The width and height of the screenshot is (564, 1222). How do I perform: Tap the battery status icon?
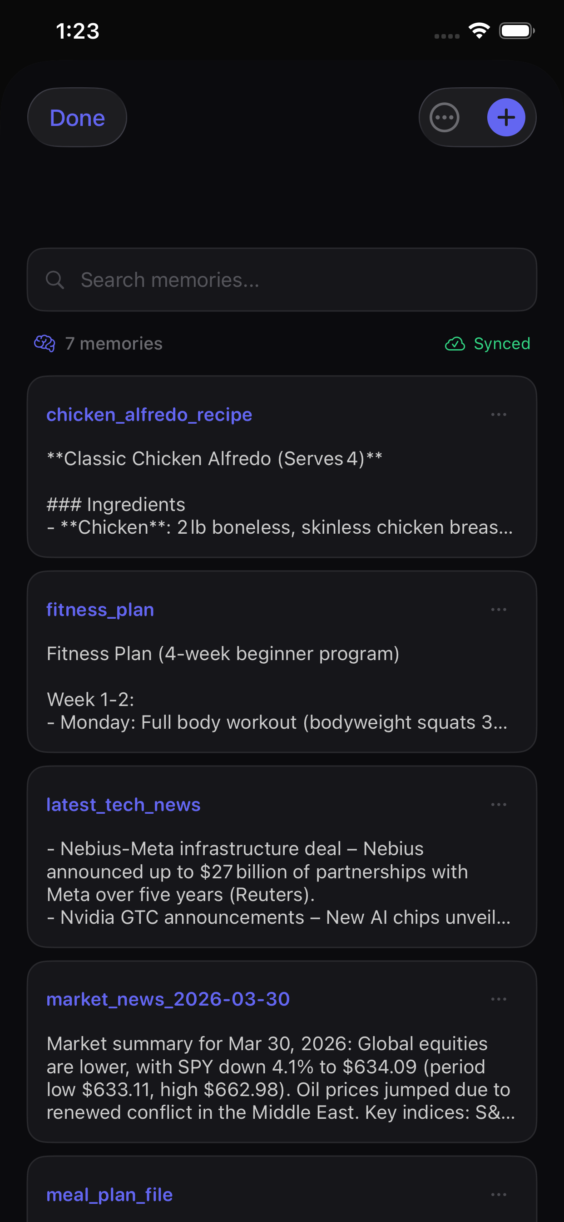(x=516, y=31)
